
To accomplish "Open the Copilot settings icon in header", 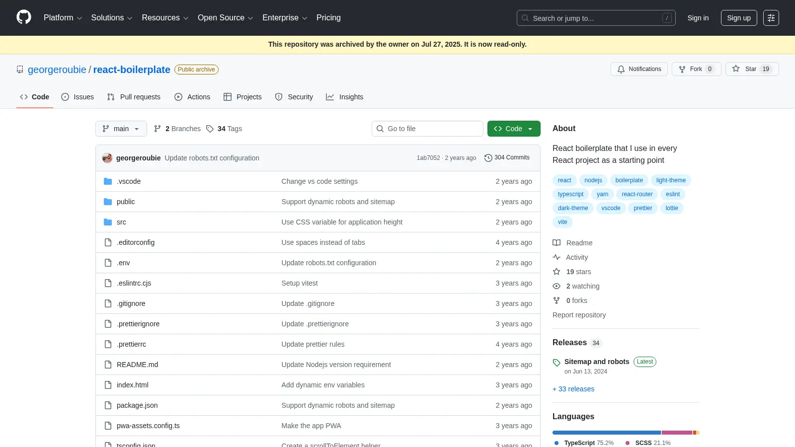I will tap(771, 18).
